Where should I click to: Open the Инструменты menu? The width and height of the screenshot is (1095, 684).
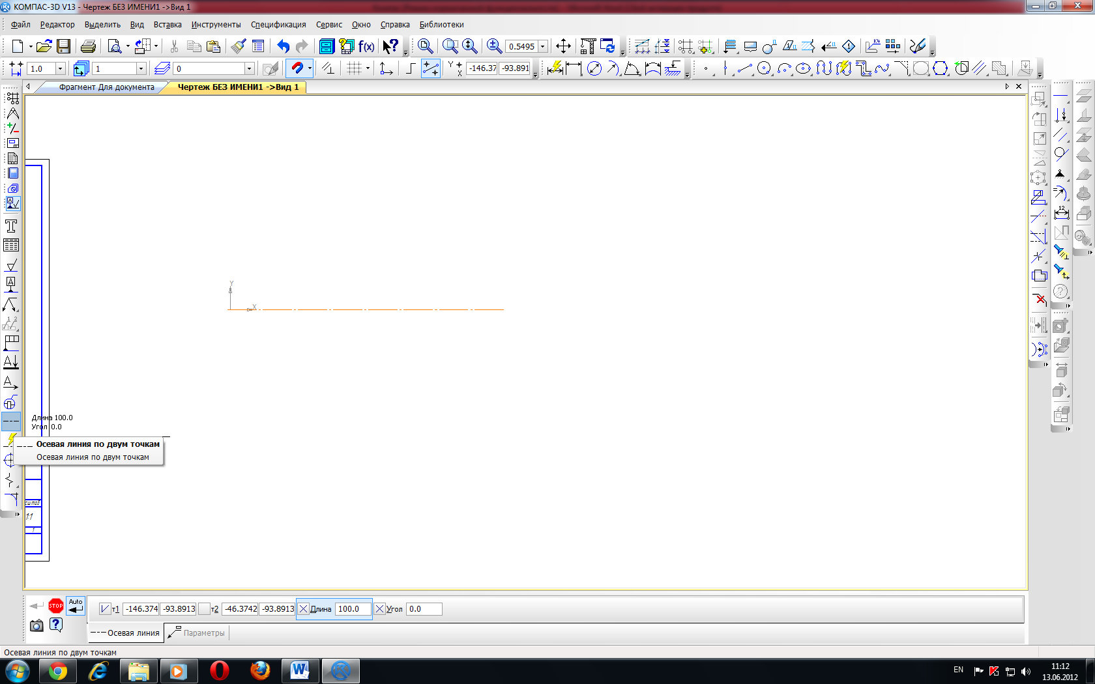216,25
